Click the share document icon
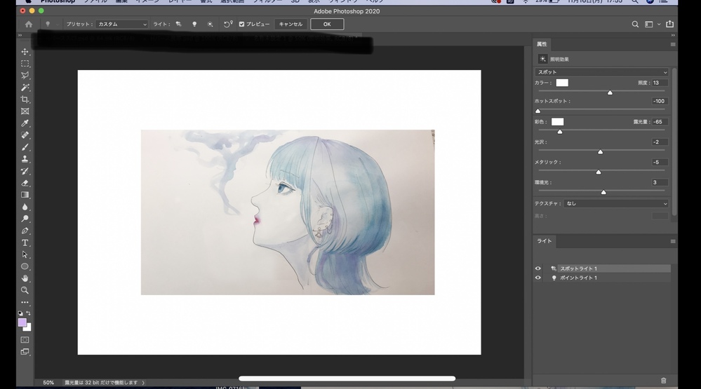 click(669, 24)
